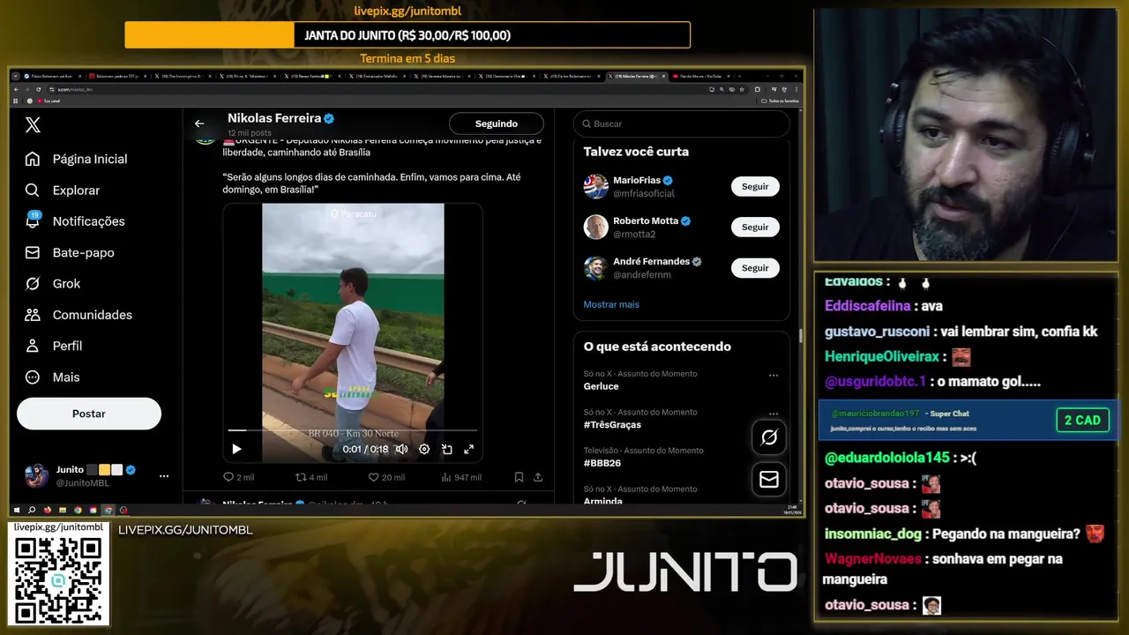This screenshot has width=1129, height=635.
Task: View post analytics showing 947 mil
Action: point(460,477)
